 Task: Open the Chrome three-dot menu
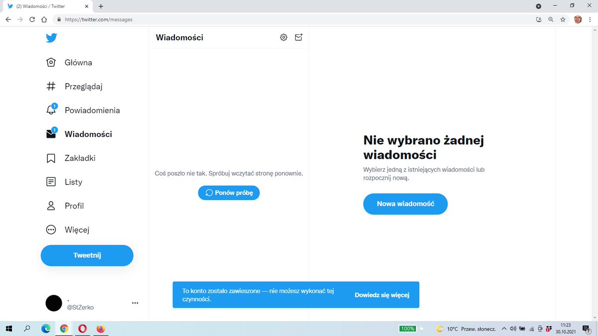(x=591, y=19)
